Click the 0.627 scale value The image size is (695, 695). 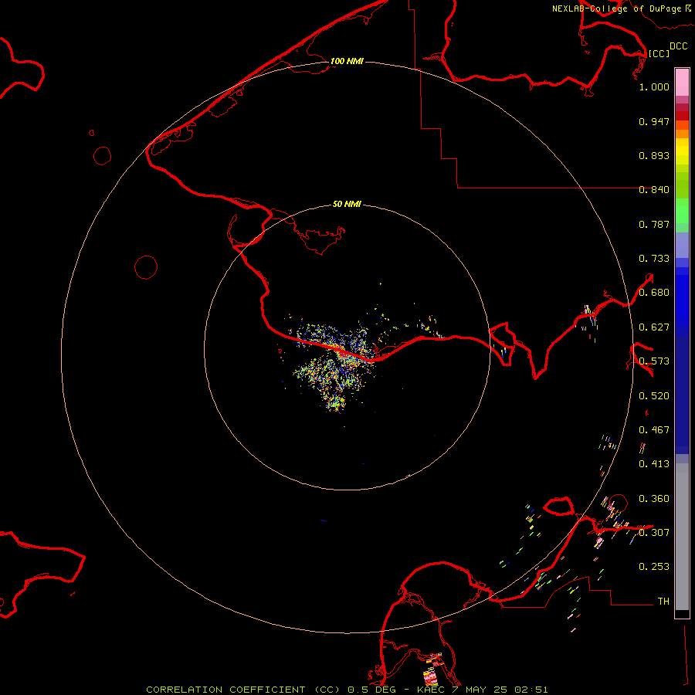(x=654, y=327)
